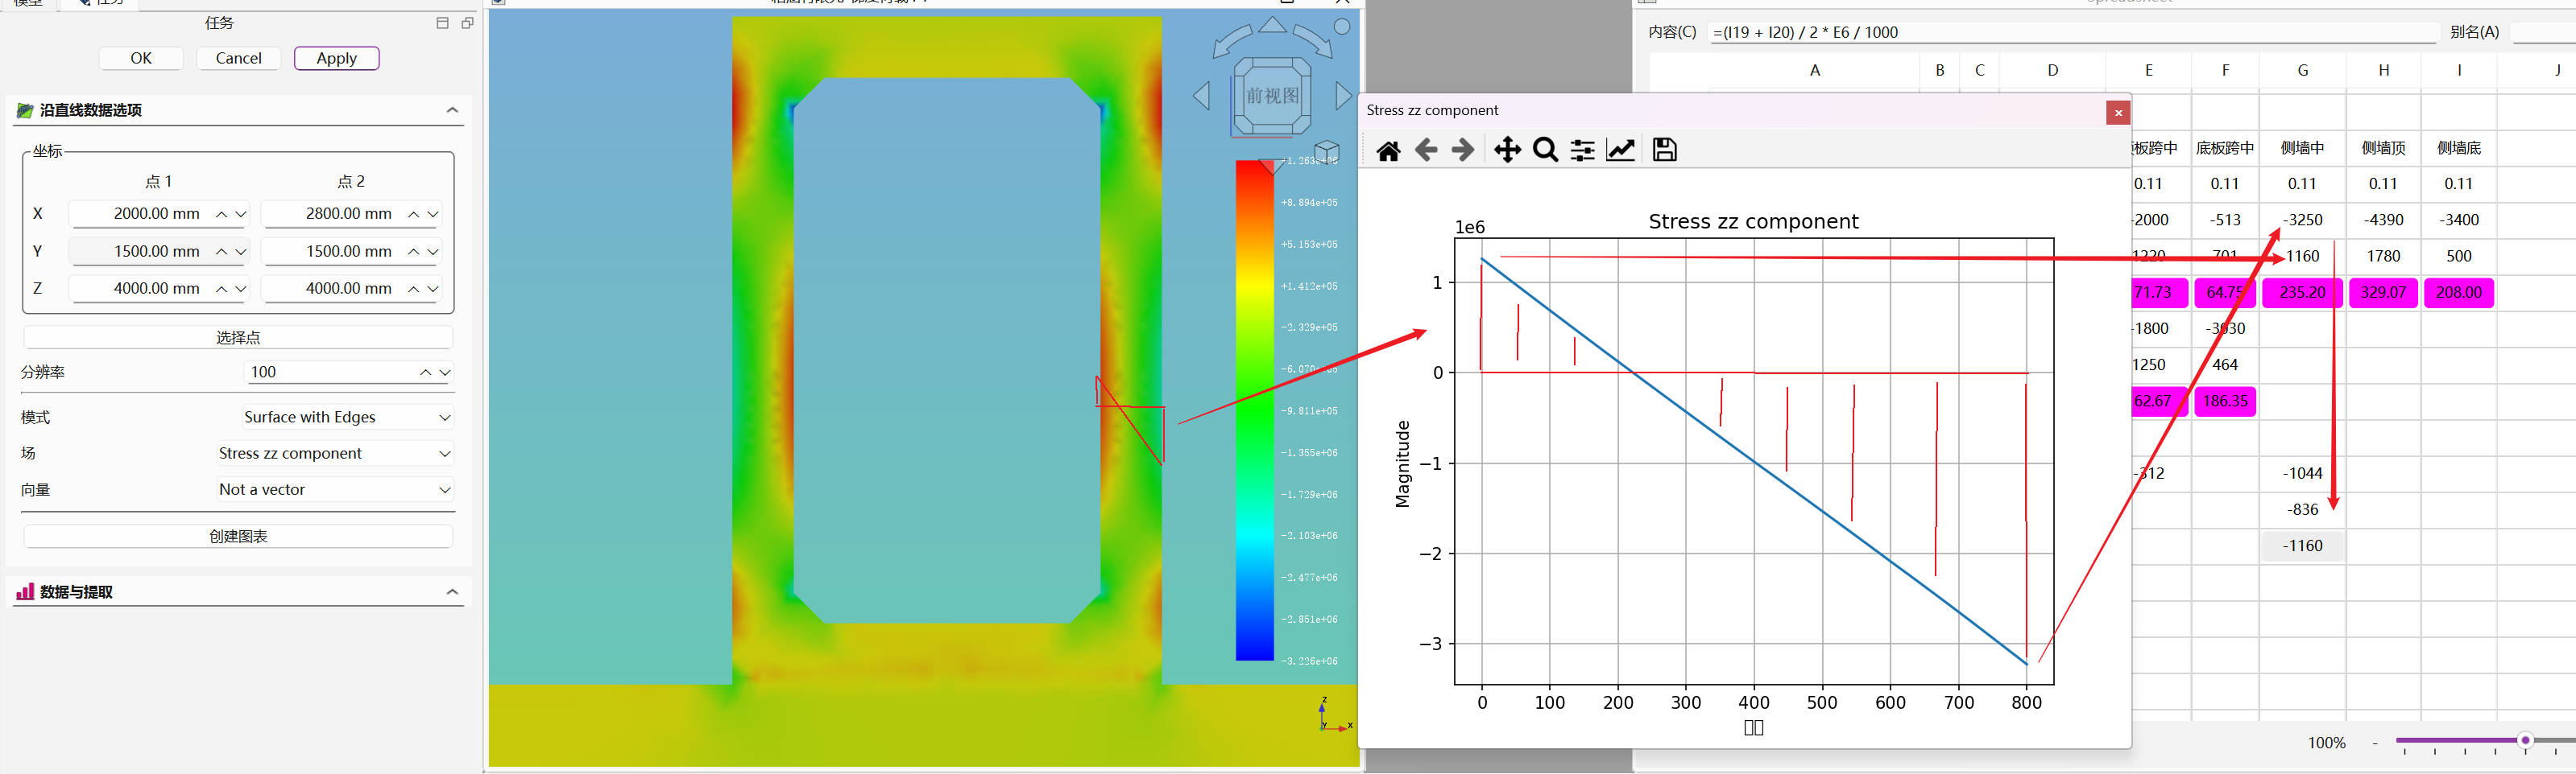Activate the plot Pan tool
The image size is (2576, 774).
tap(1507, 150)
